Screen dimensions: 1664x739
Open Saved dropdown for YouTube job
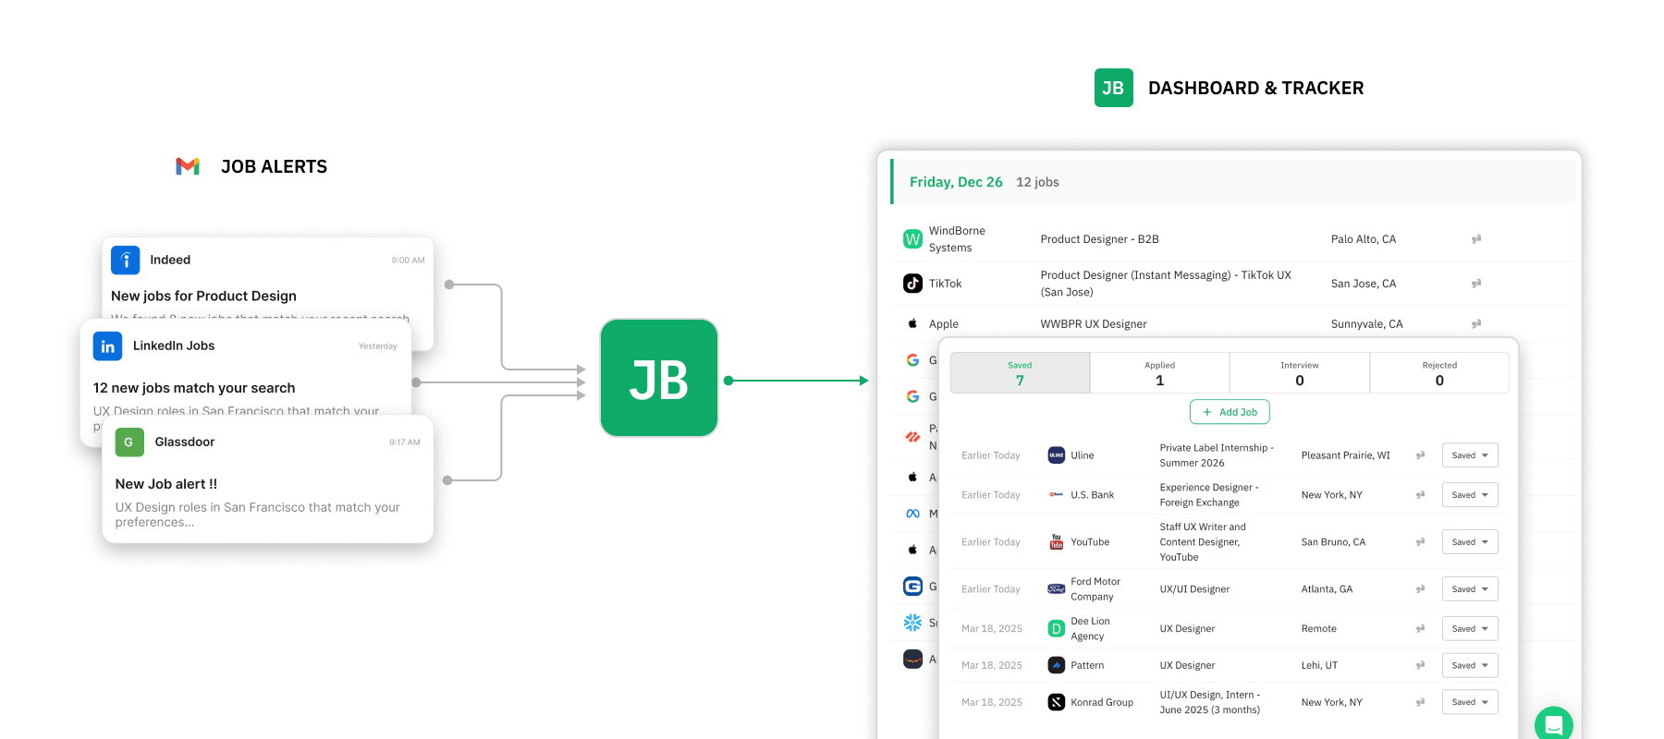pos(1470,542)
